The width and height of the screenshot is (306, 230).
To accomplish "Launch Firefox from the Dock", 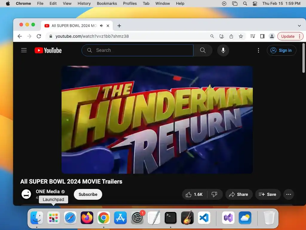I will tap(87, 218).
